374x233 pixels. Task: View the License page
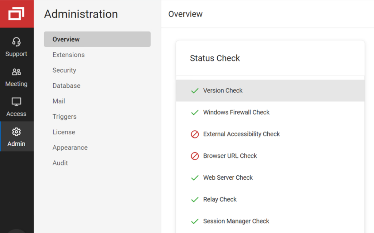64,132
